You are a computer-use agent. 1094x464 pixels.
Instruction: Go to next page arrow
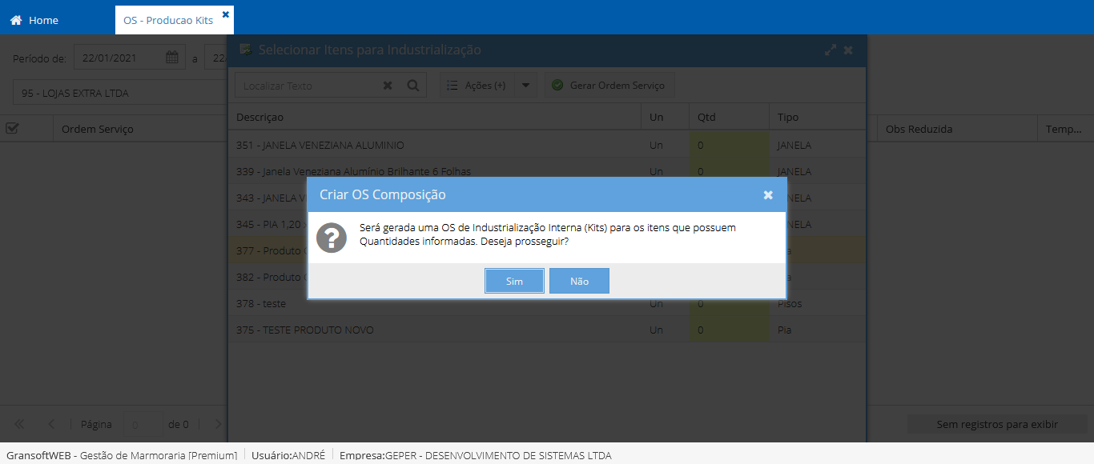tap(218, 424)
